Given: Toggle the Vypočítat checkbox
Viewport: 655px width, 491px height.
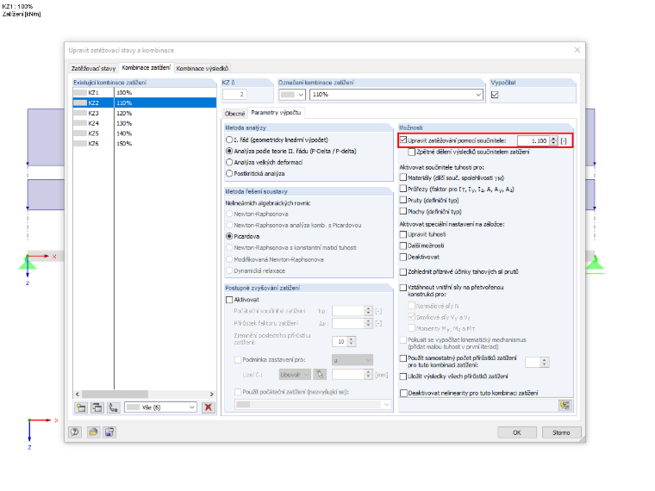Looking at the screenshot, I should click(x=495, y=95).
